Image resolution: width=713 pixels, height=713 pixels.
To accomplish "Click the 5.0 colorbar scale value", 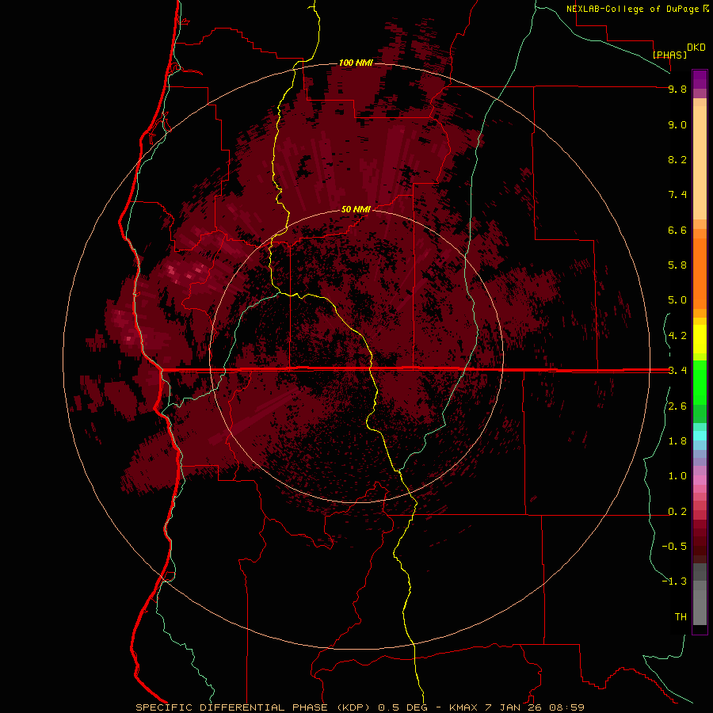I will pos(677,300).
